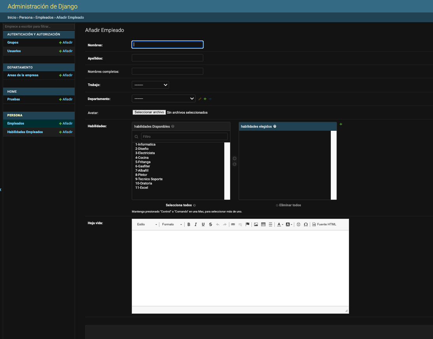Open Pruebas under the HOME section

[x=13, y=99]
